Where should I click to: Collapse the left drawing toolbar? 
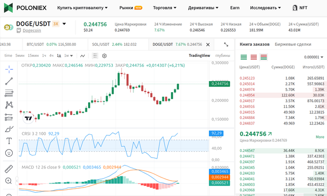(x=17, y=181)
